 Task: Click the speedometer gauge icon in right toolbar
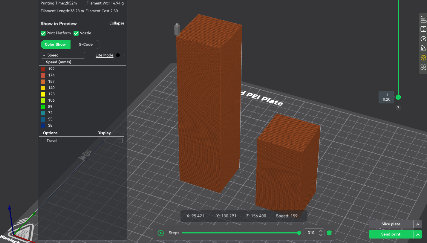(423, 39)
